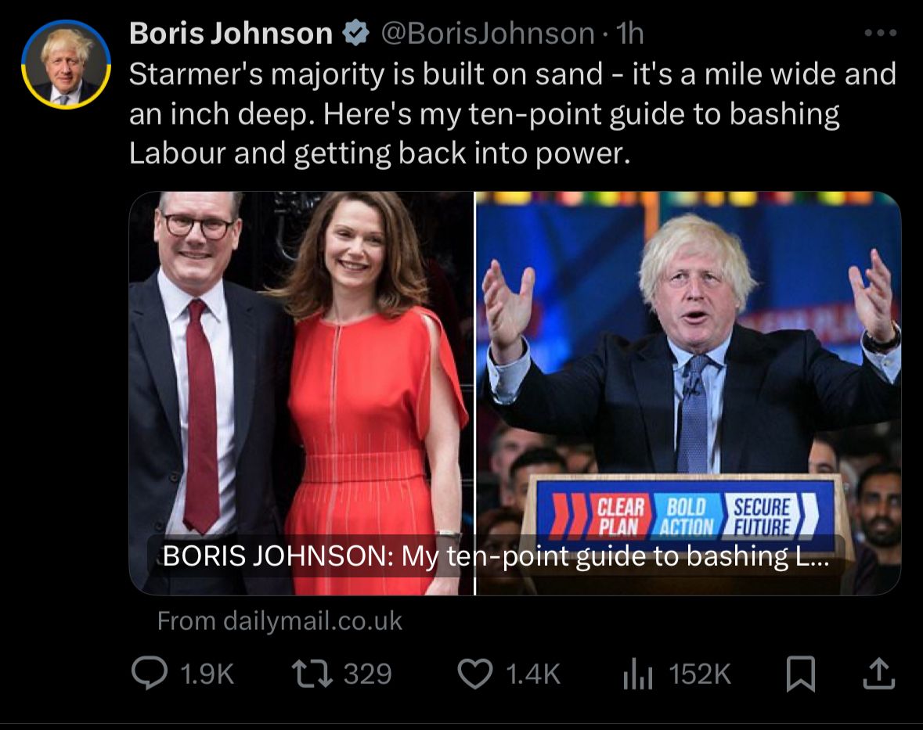Click the 1h timestamp
Viewport: 923px width, 730px height.
pyautogui.click(x=630, y=34)
